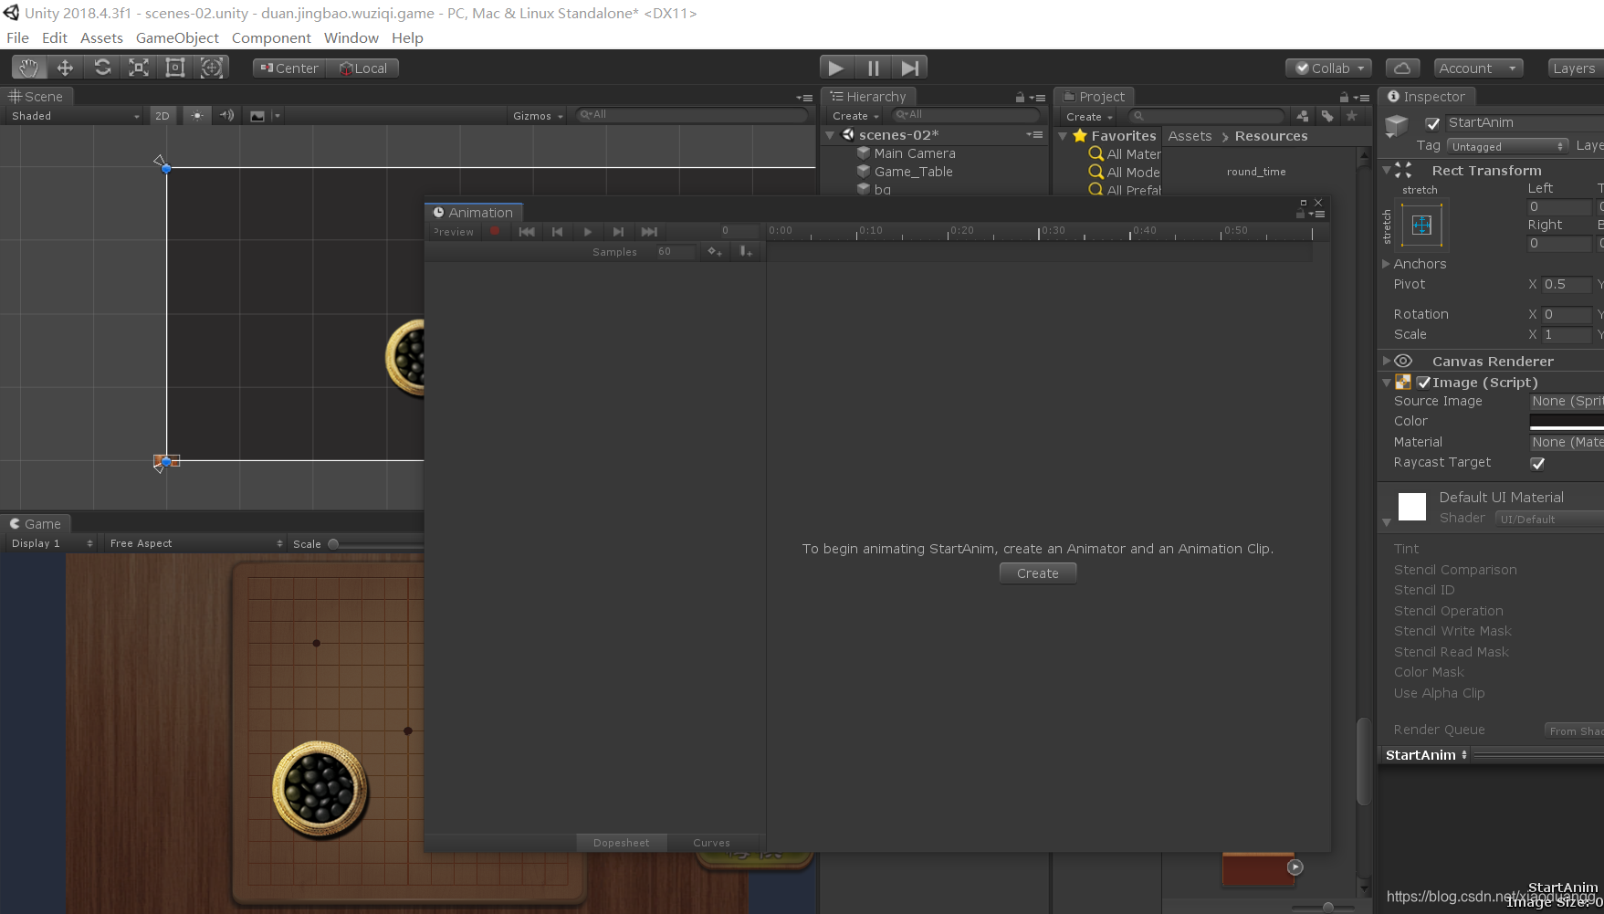The height and width of the screenshot is (914, 1604).
Task: Start Play mode in the editor
Action: point(835,68)
